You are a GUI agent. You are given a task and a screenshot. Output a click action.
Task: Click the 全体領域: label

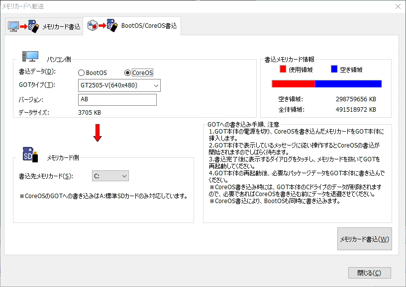click(291, 110)
